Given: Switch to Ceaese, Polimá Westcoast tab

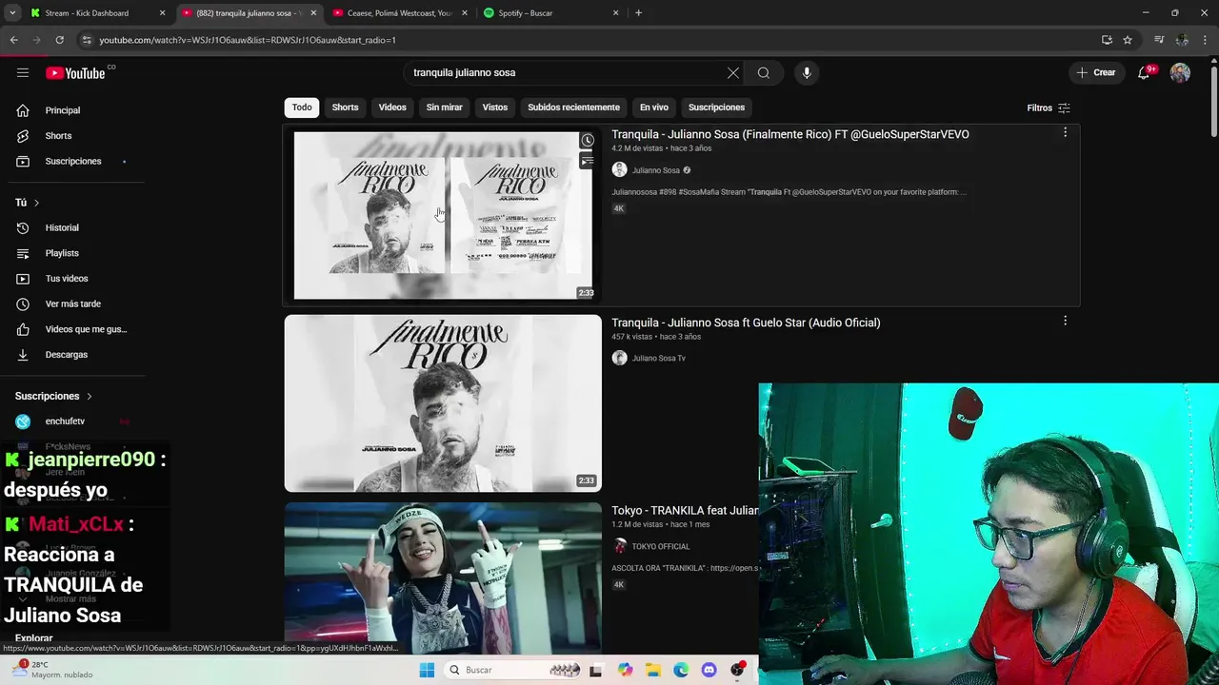Looking at the screenshot, I should click(400, 13).
